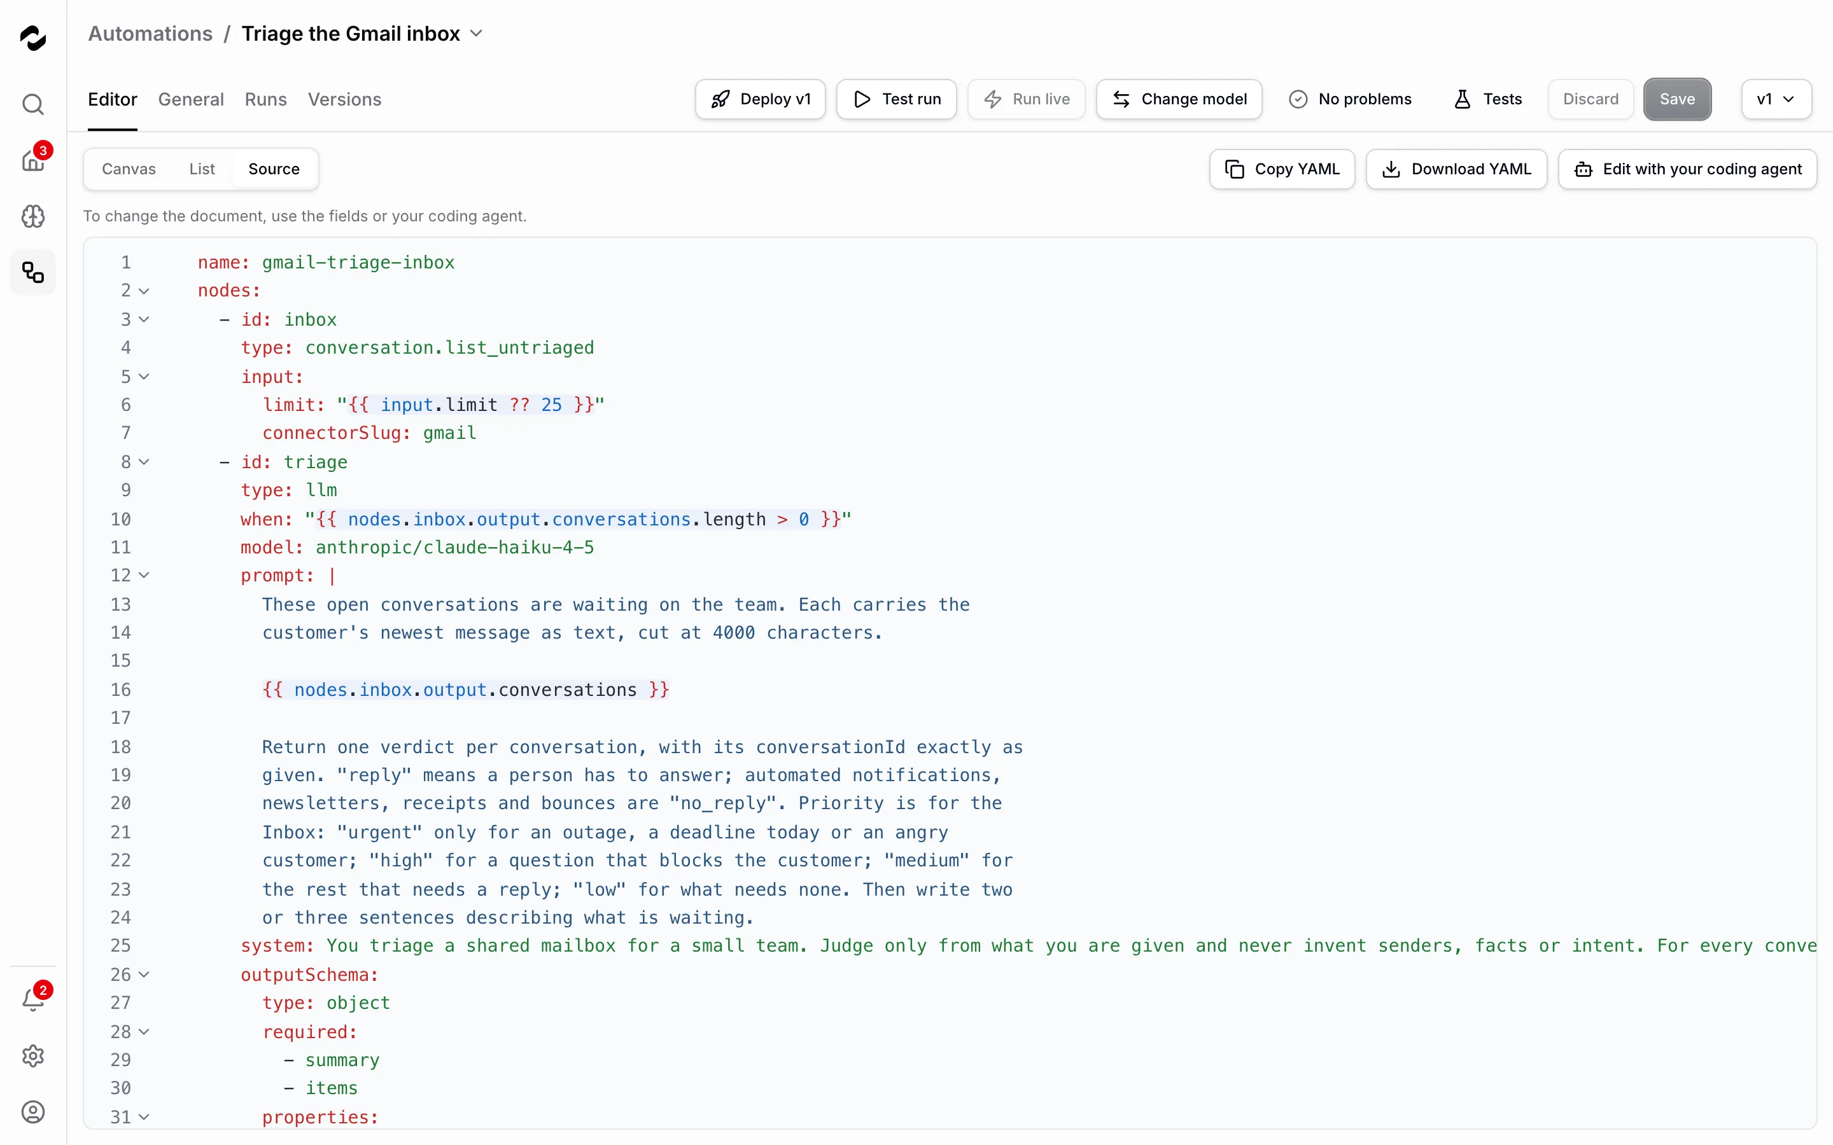Open notifications bell with badge 2
This screenshot has height=1145, width=1833.
tap(32, 999)
